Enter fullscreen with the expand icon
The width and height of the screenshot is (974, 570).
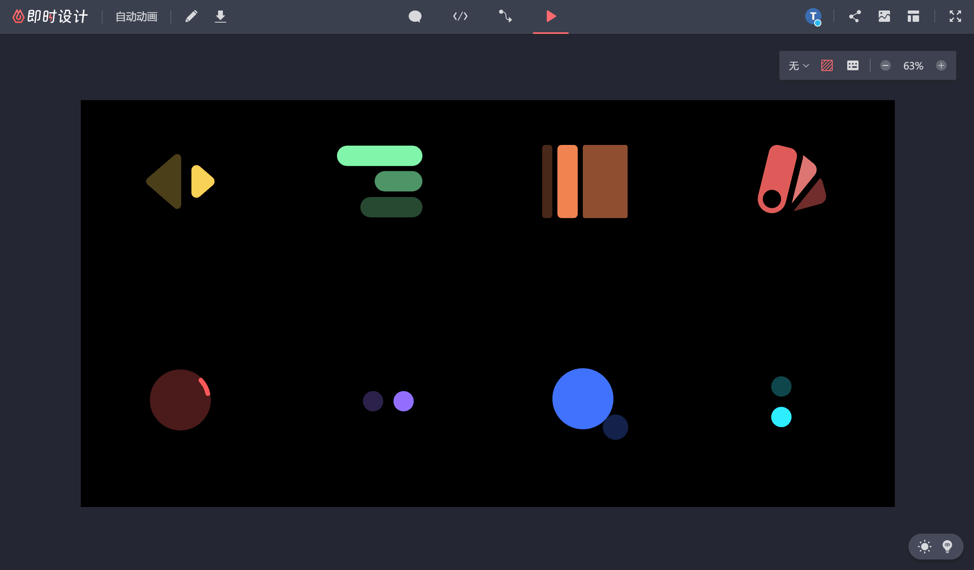point(955,17)
